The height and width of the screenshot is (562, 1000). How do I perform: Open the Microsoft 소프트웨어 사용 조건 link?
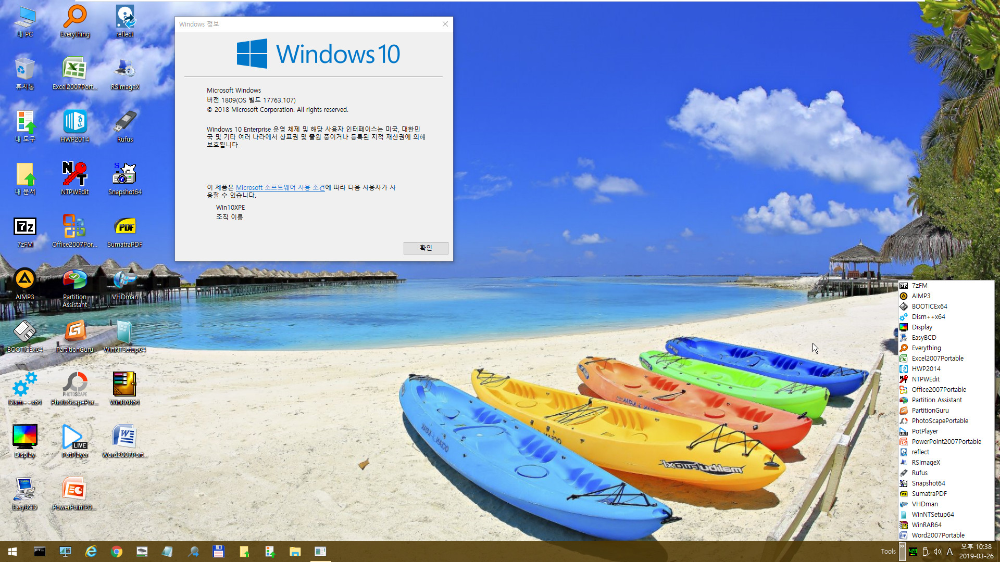[280, 187]
